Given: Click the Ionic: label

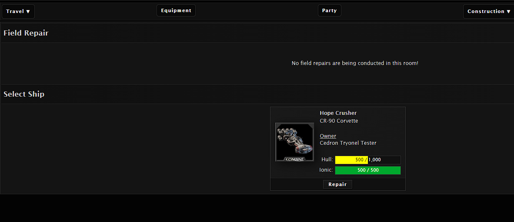Looking at the screenshot, I should click(326, 170).
